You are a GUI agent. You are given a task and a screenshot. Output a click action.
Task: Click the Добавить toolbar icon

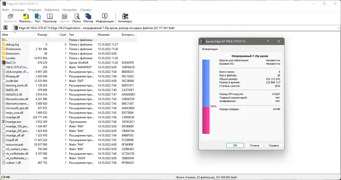click(x=10, y=18)
